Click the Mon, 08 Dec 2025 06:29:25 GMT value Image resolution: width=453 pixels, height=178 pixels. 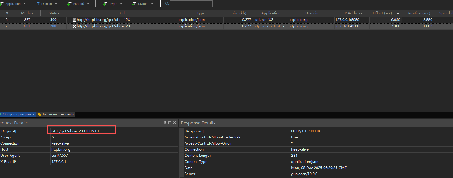click(319, 168)
